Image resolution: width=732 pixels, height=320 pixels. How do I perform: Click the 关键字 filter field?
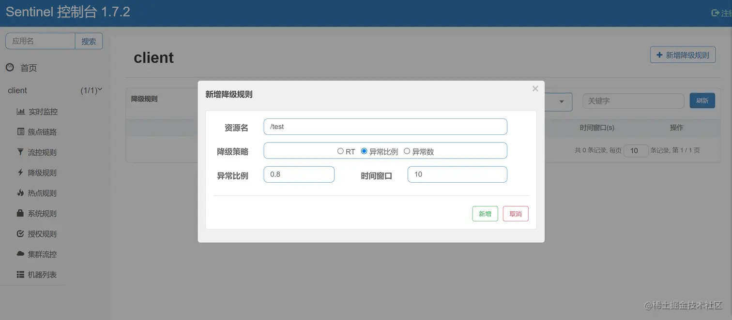click(633, 101)
